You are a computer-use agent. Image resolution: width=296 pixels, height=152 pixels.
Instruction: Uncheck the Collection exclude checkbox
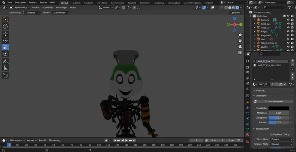285,16
